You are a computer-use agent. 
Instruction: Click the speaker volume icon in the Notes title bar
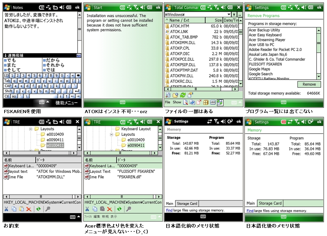pos(62,7)
